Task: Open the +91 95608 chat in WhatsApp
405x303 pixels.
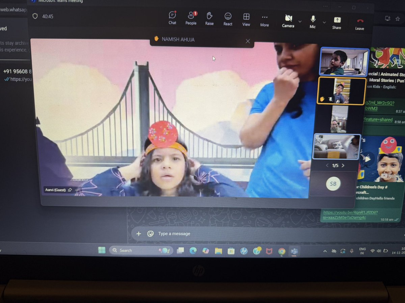Action: (x=18, y=75)
